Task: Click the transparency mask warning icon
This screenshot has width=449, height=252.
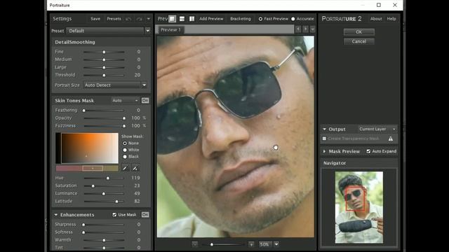Action: [x=391, y=139]
